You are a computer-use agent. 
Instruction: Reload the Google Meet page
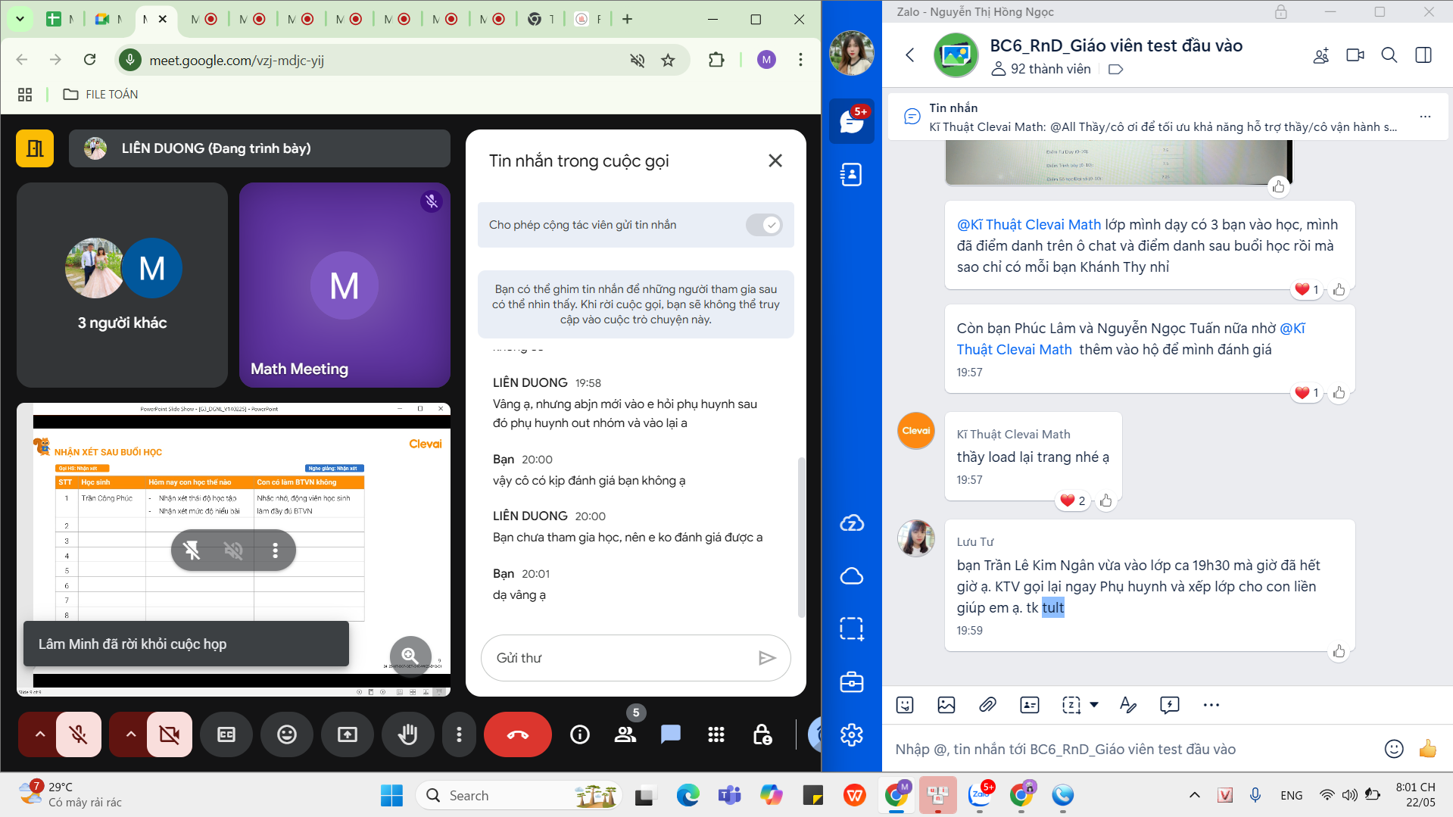pos(90,60)
